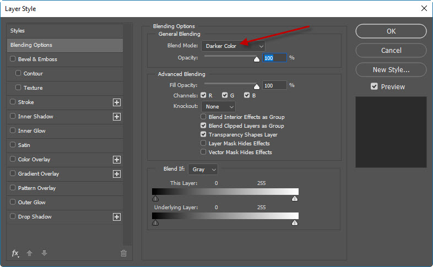Select Blending Options in the styles list

[64, 45]
